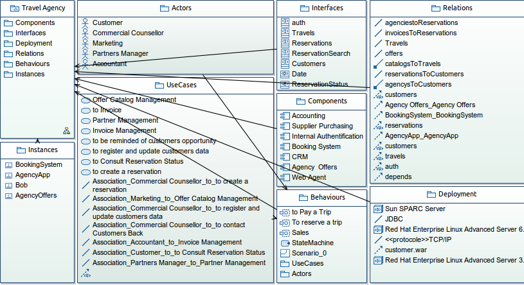Select the <<protocole>>TCP/IP link entry
The width and height of the screenshot is (524, 285).
[413, 240]
